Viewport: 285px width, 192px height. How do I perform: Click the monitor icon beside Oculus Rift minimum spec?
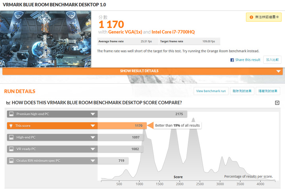tap(11, 160)
